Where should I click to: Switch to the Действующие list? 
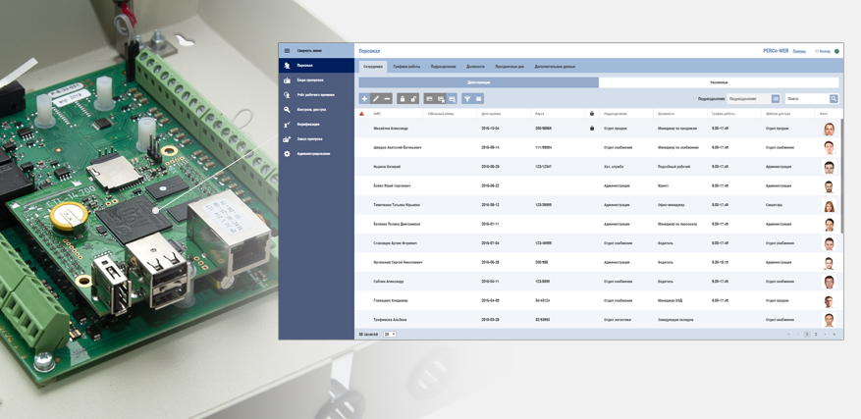(478, 82)
